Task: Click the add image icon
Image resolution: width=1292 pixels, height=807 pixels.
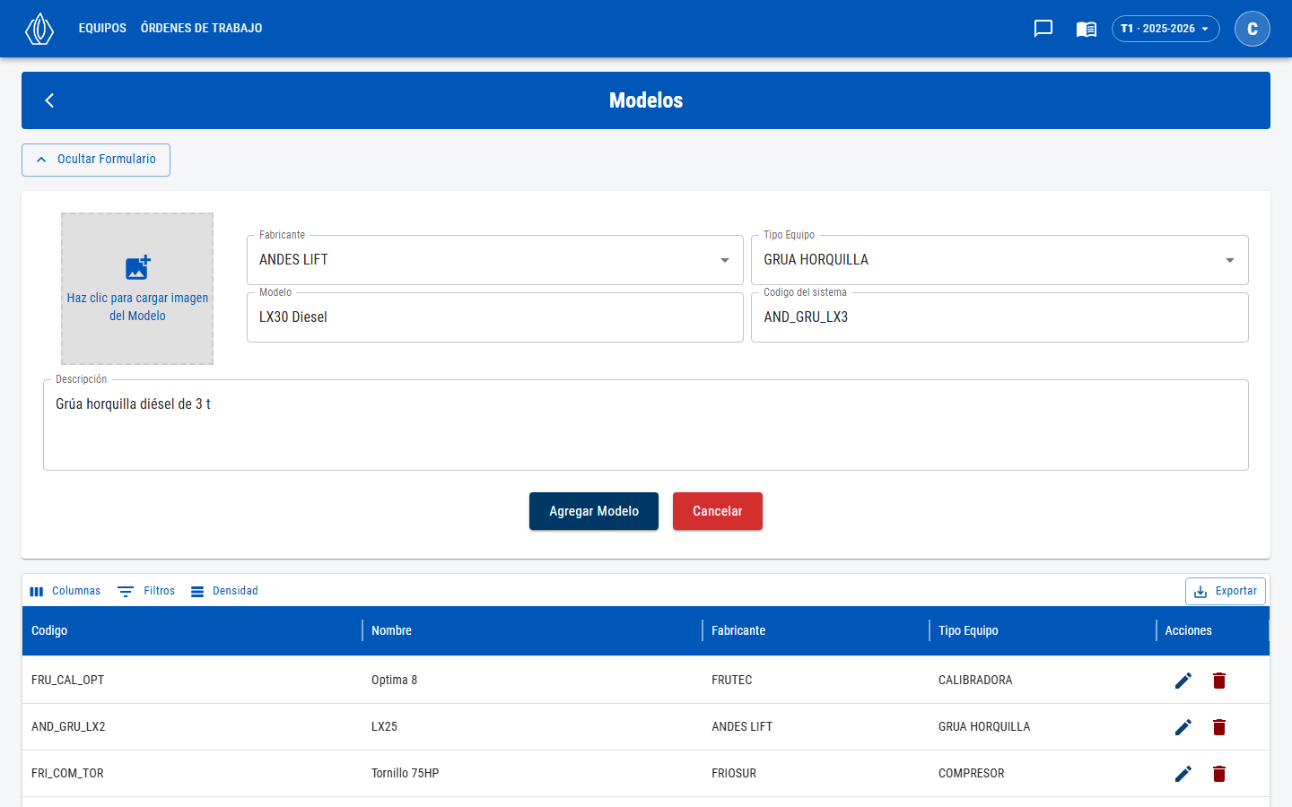Action: (x=137, y=267)
